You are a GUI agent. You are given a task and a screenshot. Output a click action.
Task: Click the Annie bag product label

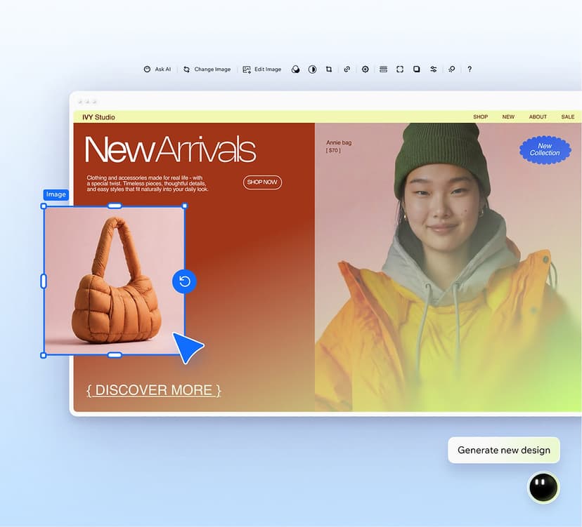point(339,142)
